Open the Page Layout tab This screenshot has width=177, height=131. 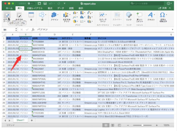pyautogui.click(x=35, y=8)
